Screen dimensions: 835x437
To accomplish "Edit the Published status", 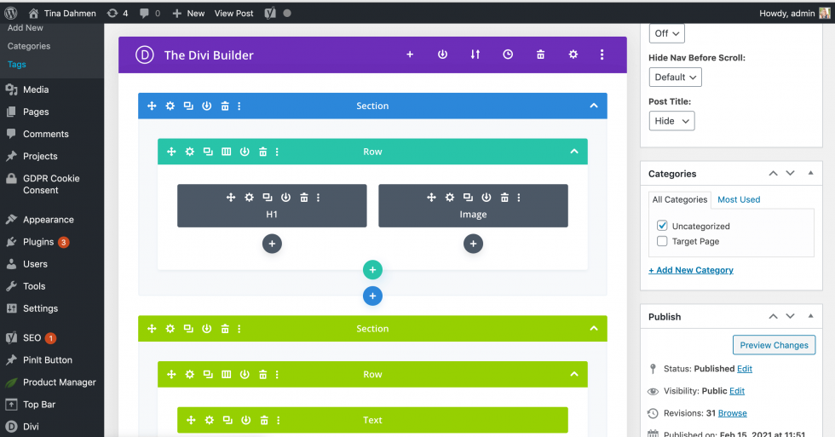I will pyautogui.click(x=745, y=368).
